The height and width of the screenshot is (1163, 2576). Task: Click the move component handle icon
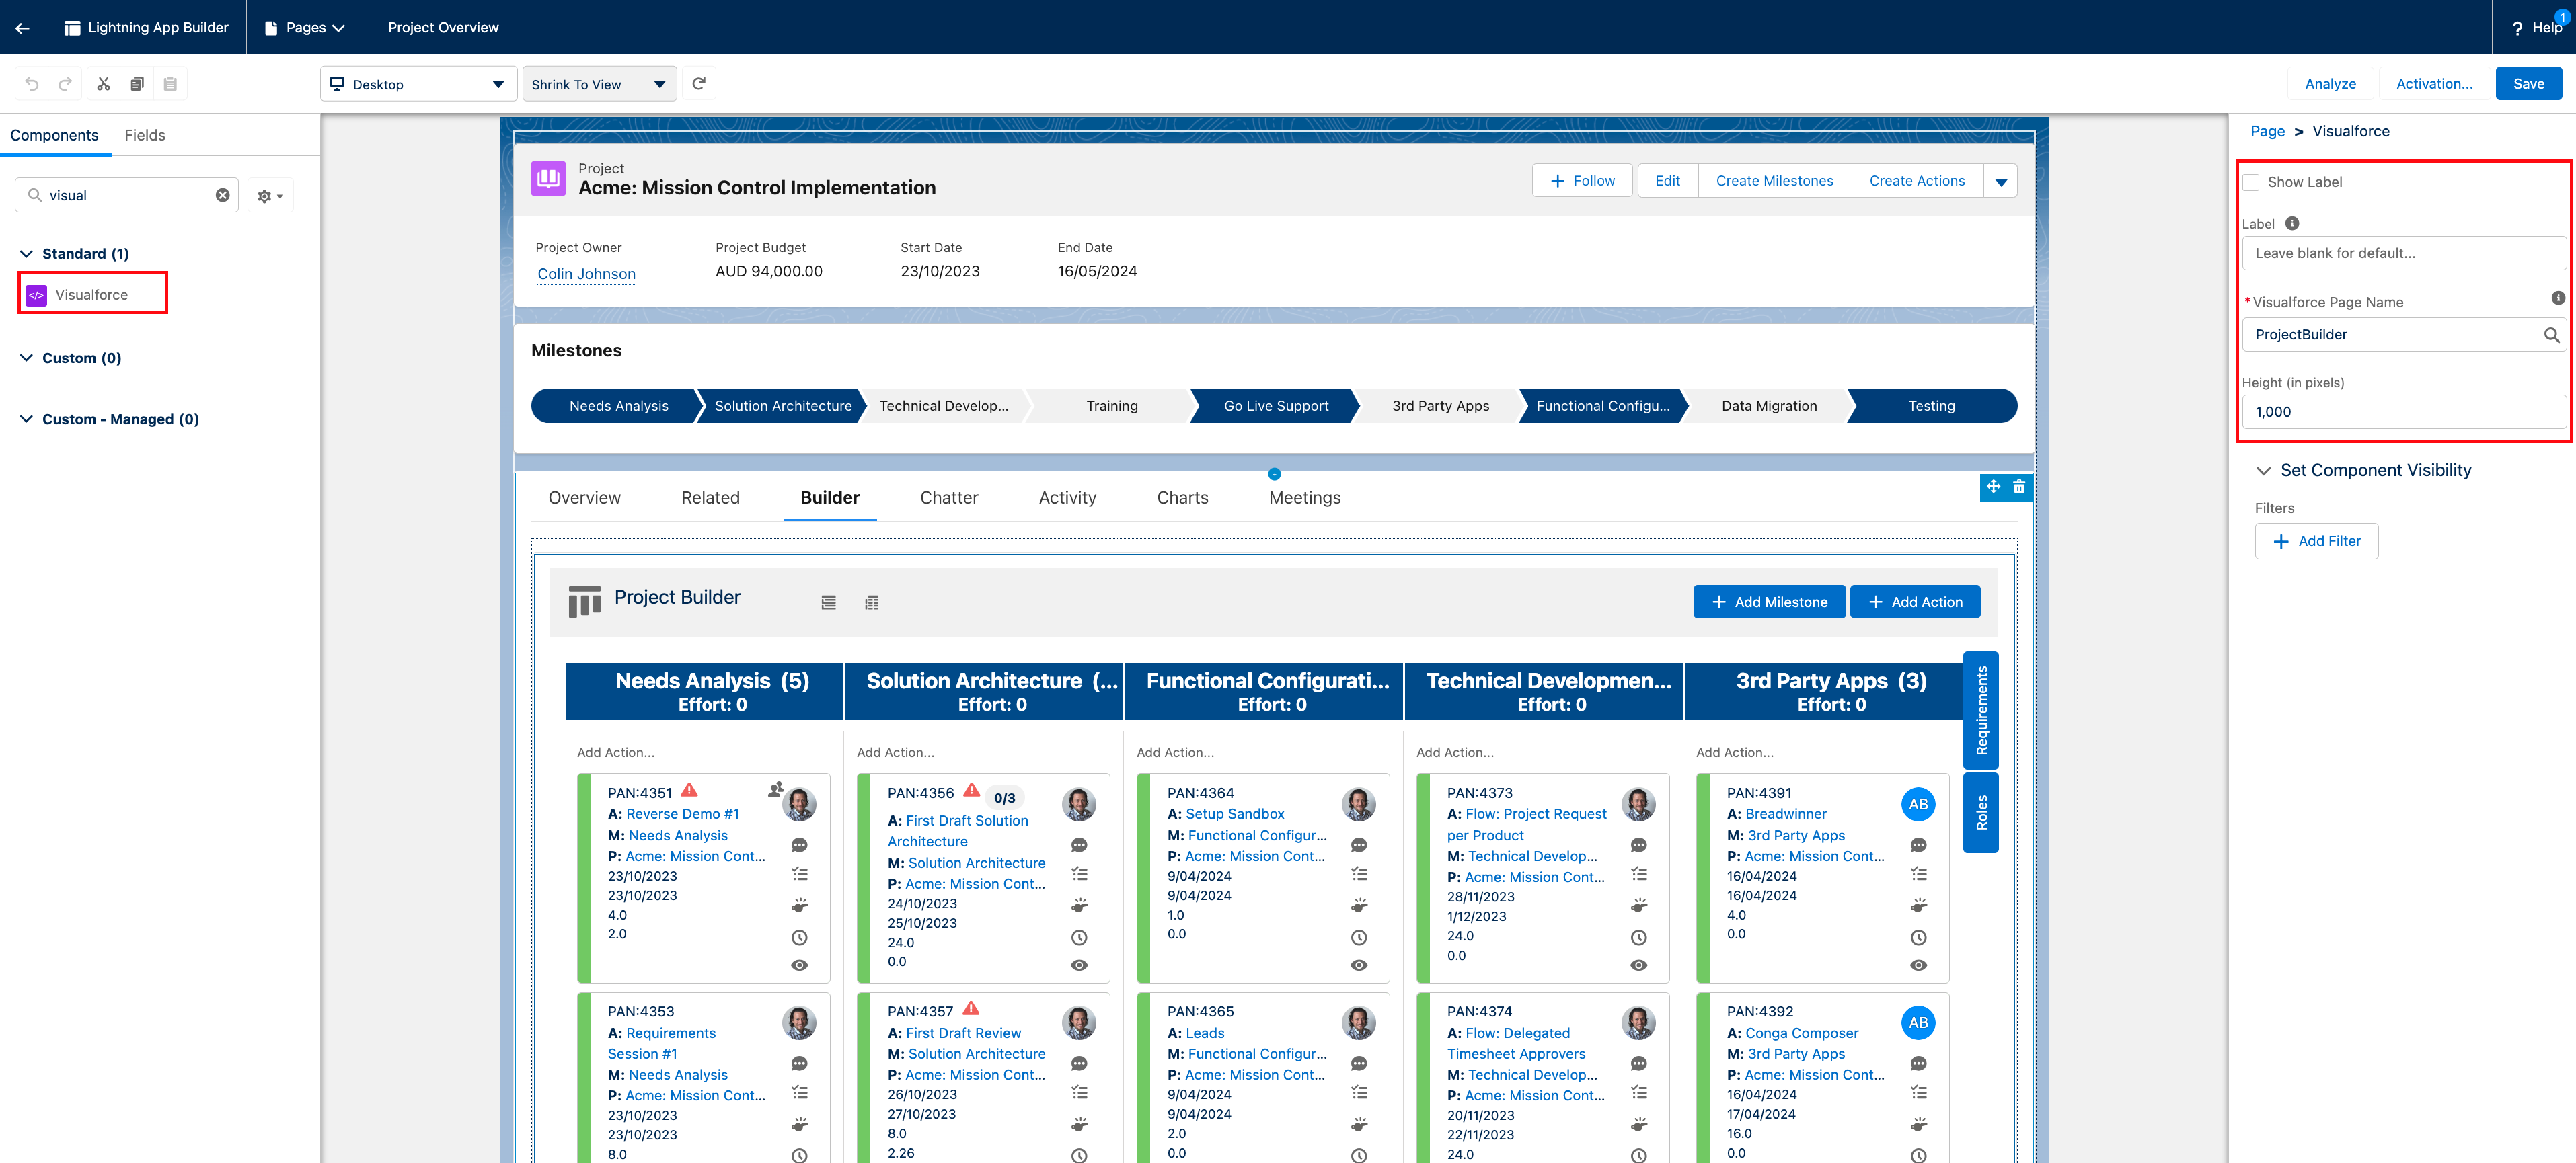pos(1993,487)
